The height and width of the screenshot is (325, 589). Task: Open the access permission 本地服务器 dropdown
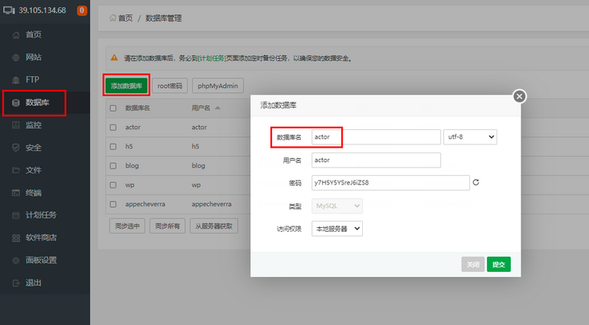point(337,229)
